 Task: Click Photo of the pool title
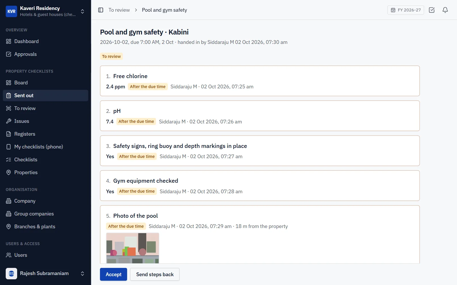135,216
